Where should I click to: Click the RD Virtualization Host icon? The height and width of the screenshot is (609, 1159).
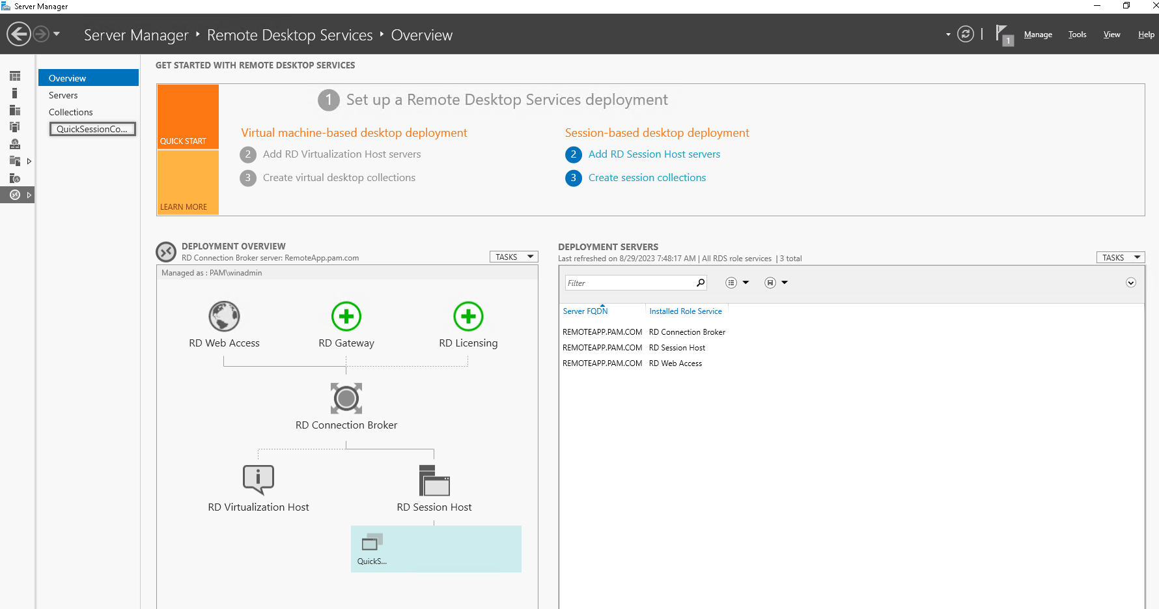coord(258,480)
